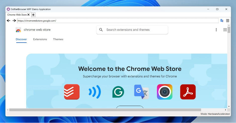Image resolution: width=236 pixels, height=123 pixels.
Task: Click the chrome web store title text
Action: pyautogui.click(x=37, y=30)
